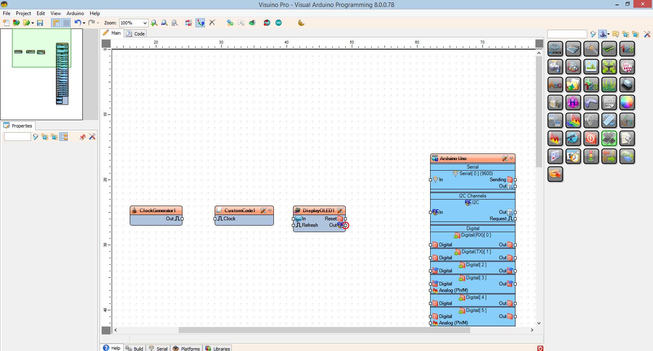Screen dimensions: 653x351
Task: Open the Zoom percentage combo box
Action: (133, 23)
